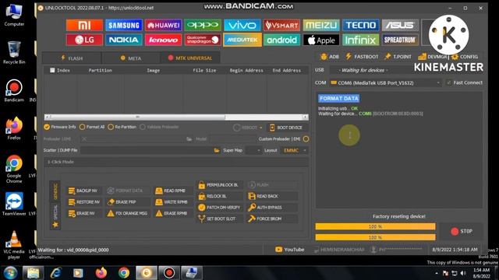Select the Android tile
499x280 pixels.
click(x=281, y=40)
